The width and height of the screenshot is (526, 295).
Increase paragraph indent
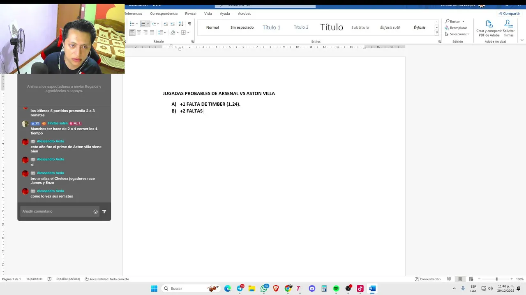tap(173, 24)
